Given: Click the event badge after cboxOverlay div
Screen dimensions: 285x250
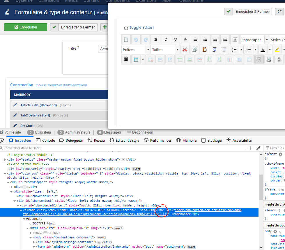Looking at the screenshot, I should click(x=137, y=169).
